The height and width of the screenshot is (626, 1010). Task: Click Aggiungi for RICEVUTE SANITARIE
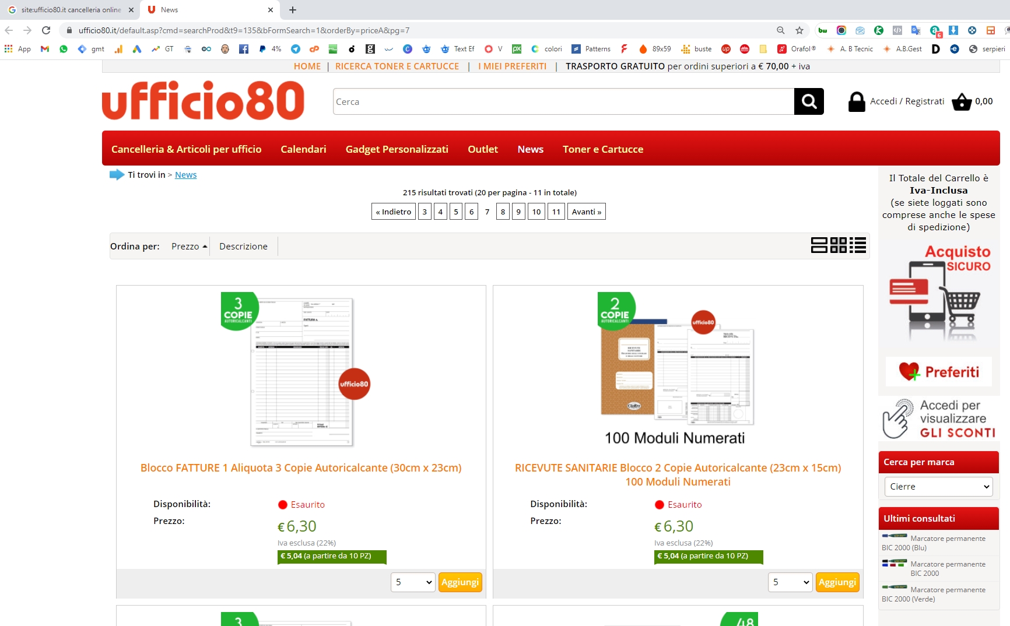tap(837, 582)
